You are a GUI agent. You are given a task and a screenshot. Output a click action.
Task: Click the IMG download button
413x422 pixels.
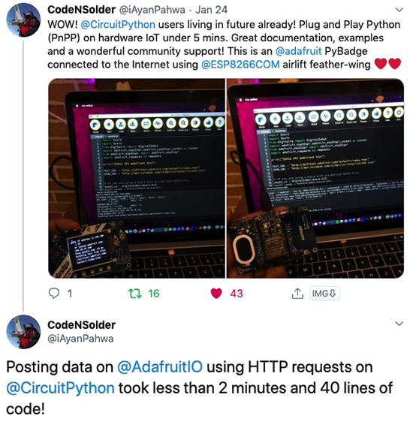coord(324,294)
